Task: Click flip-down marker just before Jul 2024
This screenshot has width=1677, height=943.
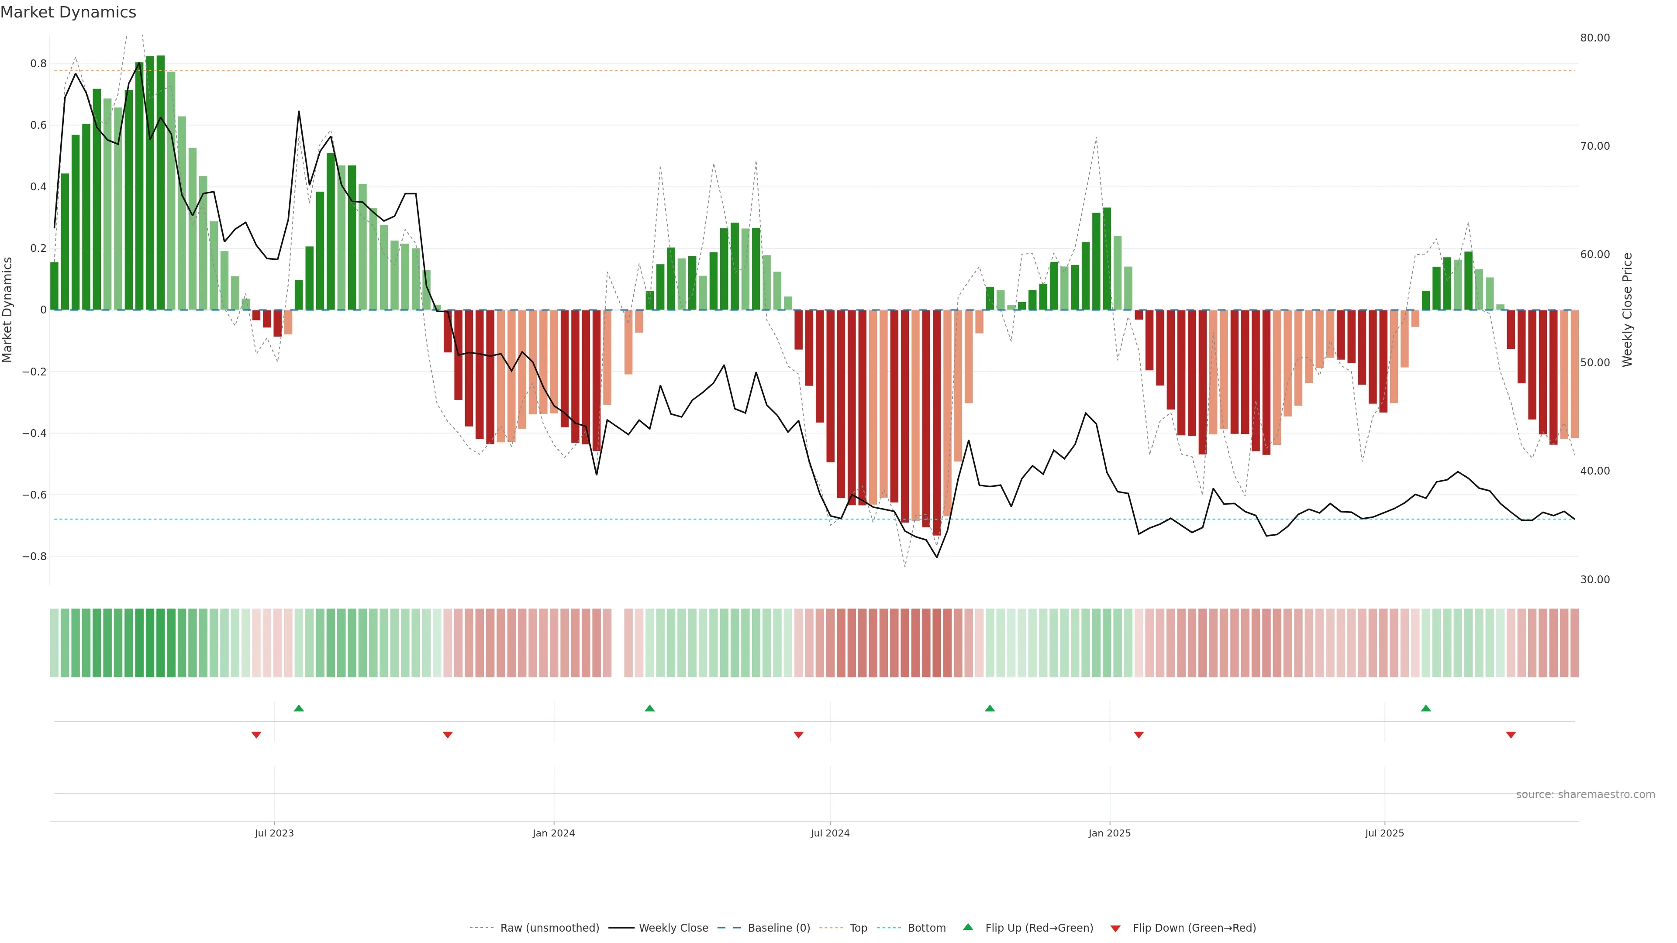Action: point(799,735)
